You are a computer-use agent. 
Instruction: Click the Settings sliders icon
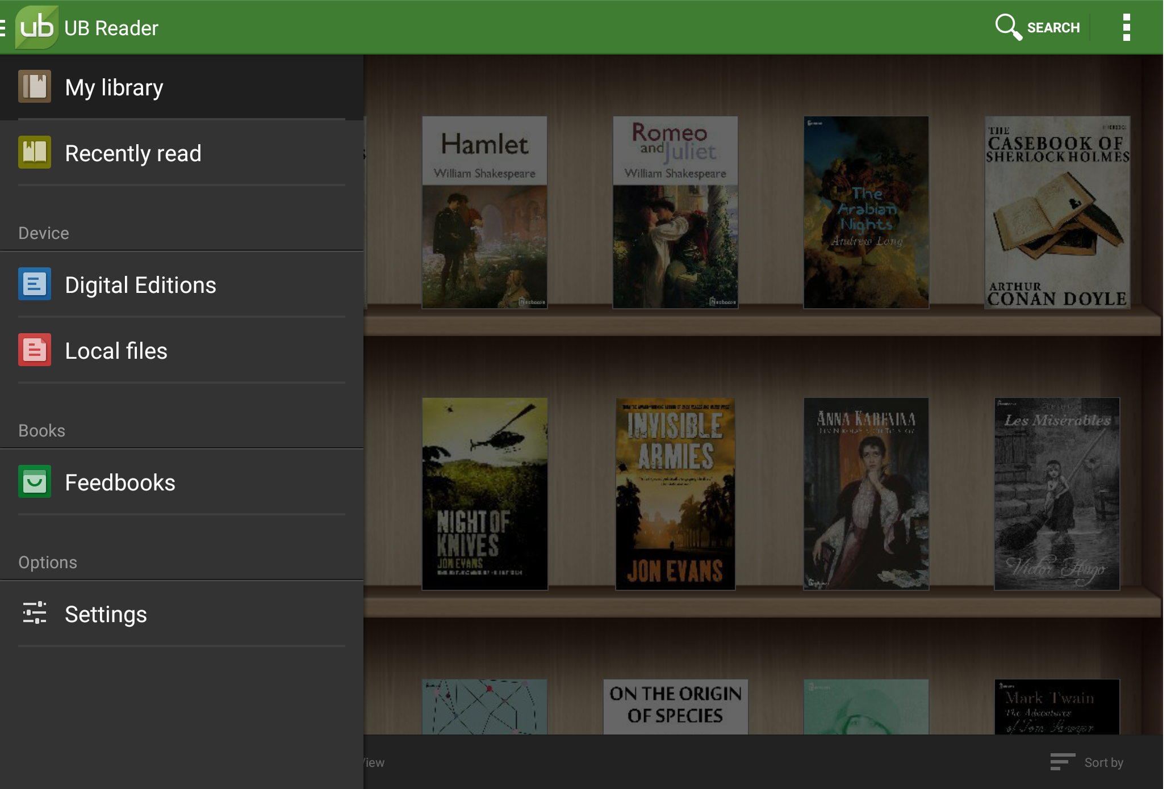34,614
